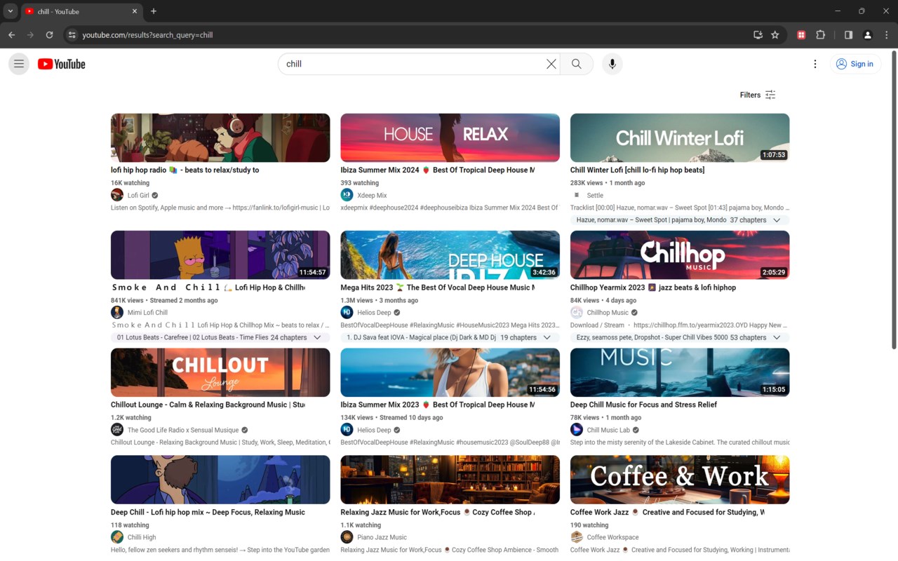Open 'Relaxing Jazz Music for Work' title
898x561 pixels.
(438, 512)
